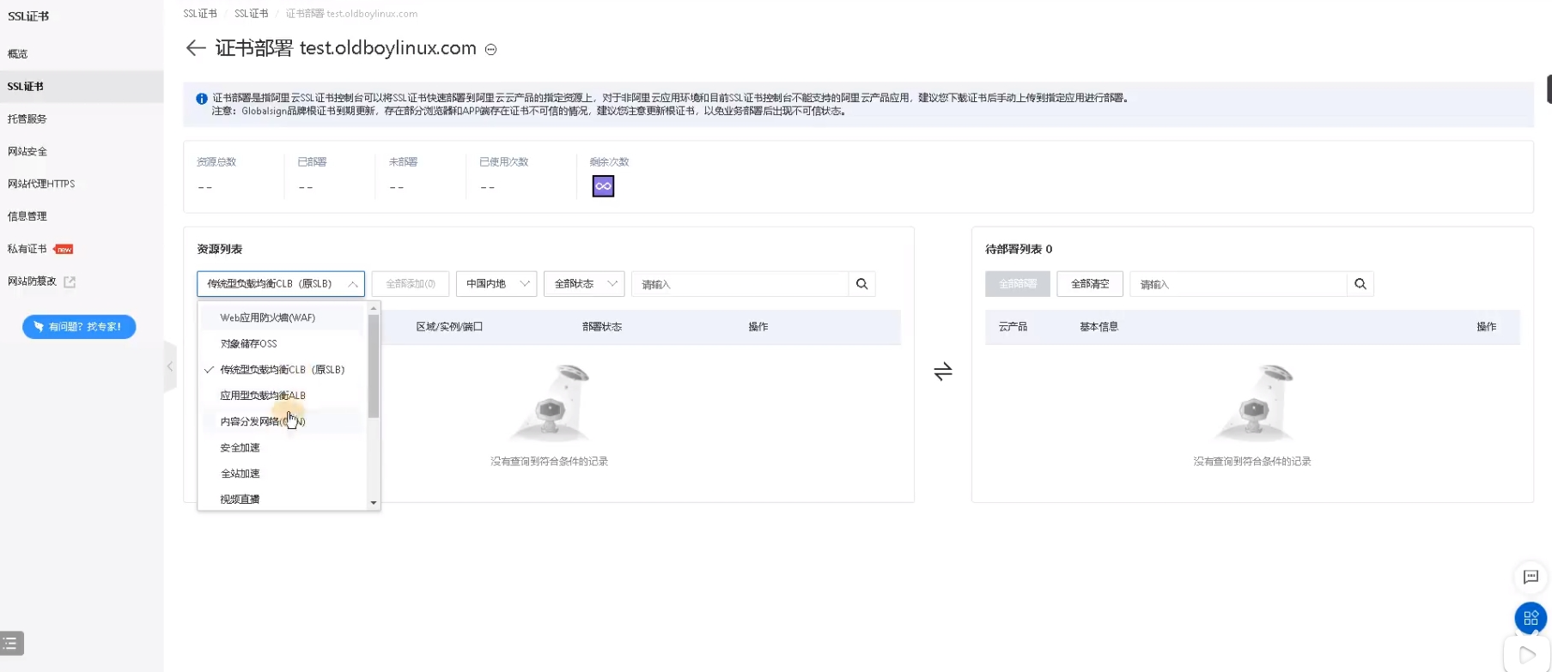Choose the checked 传统型负载均衡CLB (原SLB) option

[282, 370]
